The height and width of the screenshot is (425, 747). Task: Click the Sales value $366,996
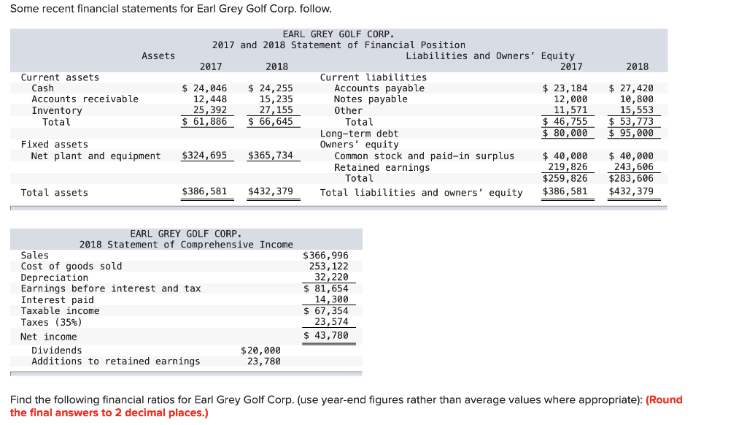[326, 256]
